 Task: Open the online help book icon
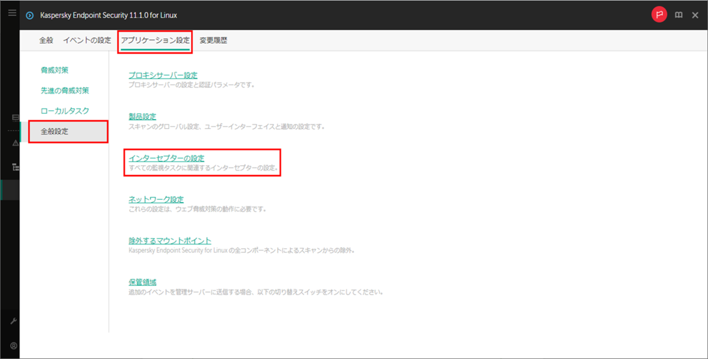[x=677, y=15]
